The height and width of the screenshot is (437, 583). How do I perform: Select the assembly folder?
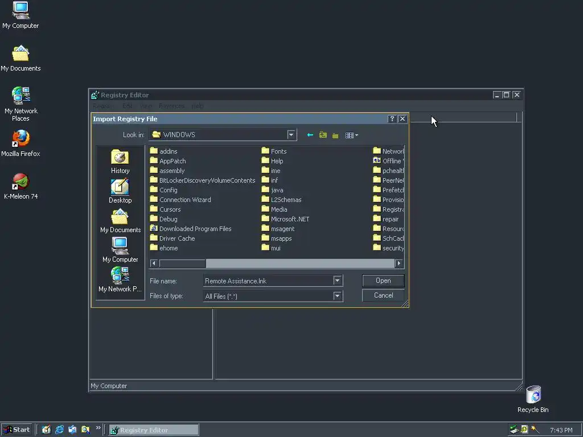[167, 171]
